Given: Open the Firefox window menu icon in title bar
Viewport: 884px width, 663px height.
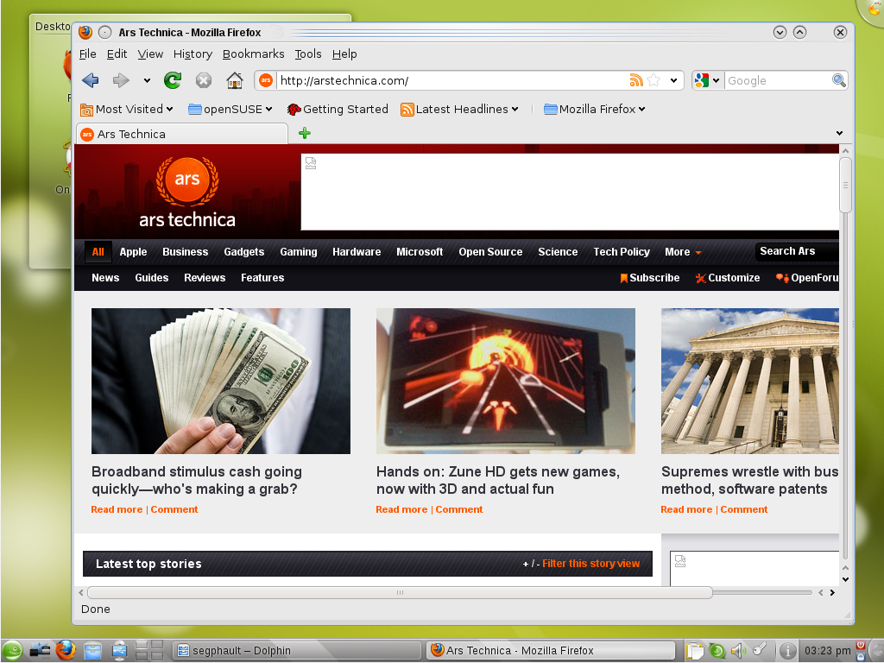Looking at the screenshot, I should tap(85, 32).
